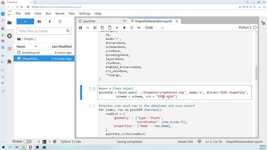Cut the selected cell with scissors icon
Image resolution: width=267 pixels, height=150 pixels.
tap(95, 27)
